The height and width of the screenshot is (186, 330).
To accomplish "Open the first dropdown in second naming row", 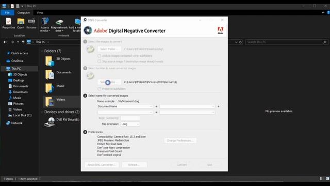I will (x=125, y=112).
